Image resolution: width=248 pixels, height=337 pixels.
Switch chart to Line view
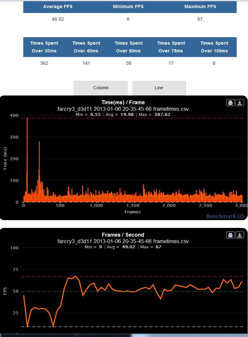pos(159,88)
